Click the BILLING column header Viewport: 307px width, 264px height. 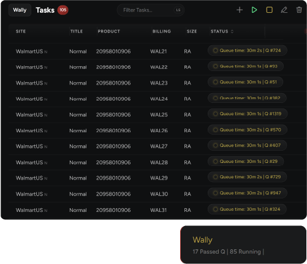[162, 31]
